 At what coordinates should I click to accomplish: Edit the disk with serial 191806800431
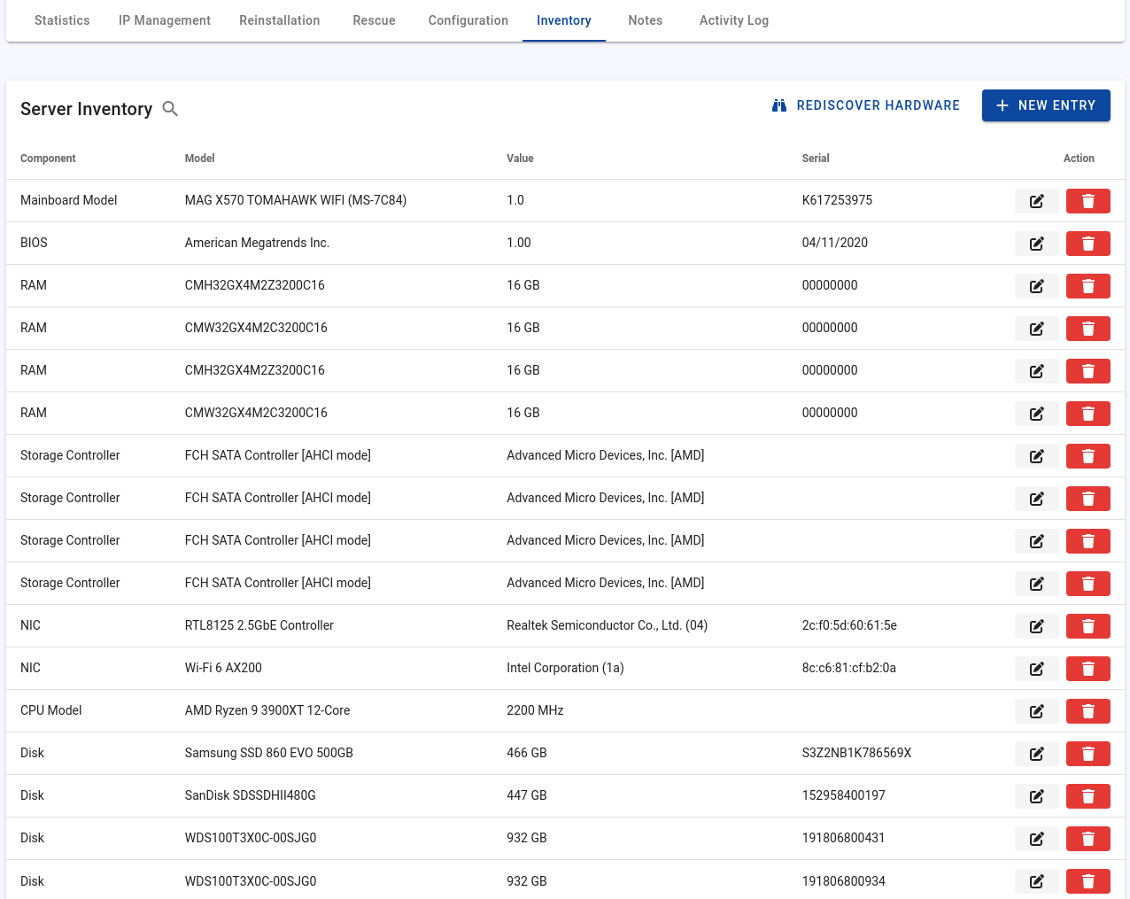point(1037,839)
